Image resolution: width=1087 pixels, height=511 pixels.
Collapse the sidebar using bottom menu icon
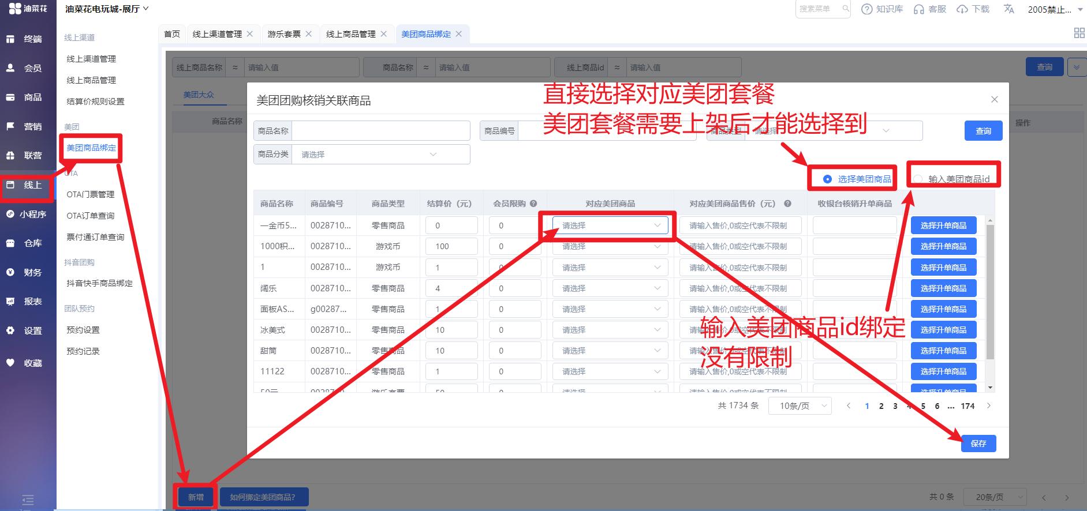(28, 500)
